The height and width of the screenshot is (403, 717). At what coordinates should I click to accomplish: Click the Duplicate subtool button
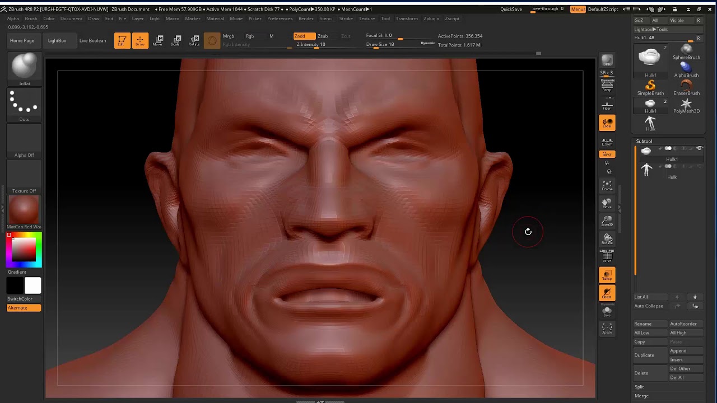coord(650,355)
